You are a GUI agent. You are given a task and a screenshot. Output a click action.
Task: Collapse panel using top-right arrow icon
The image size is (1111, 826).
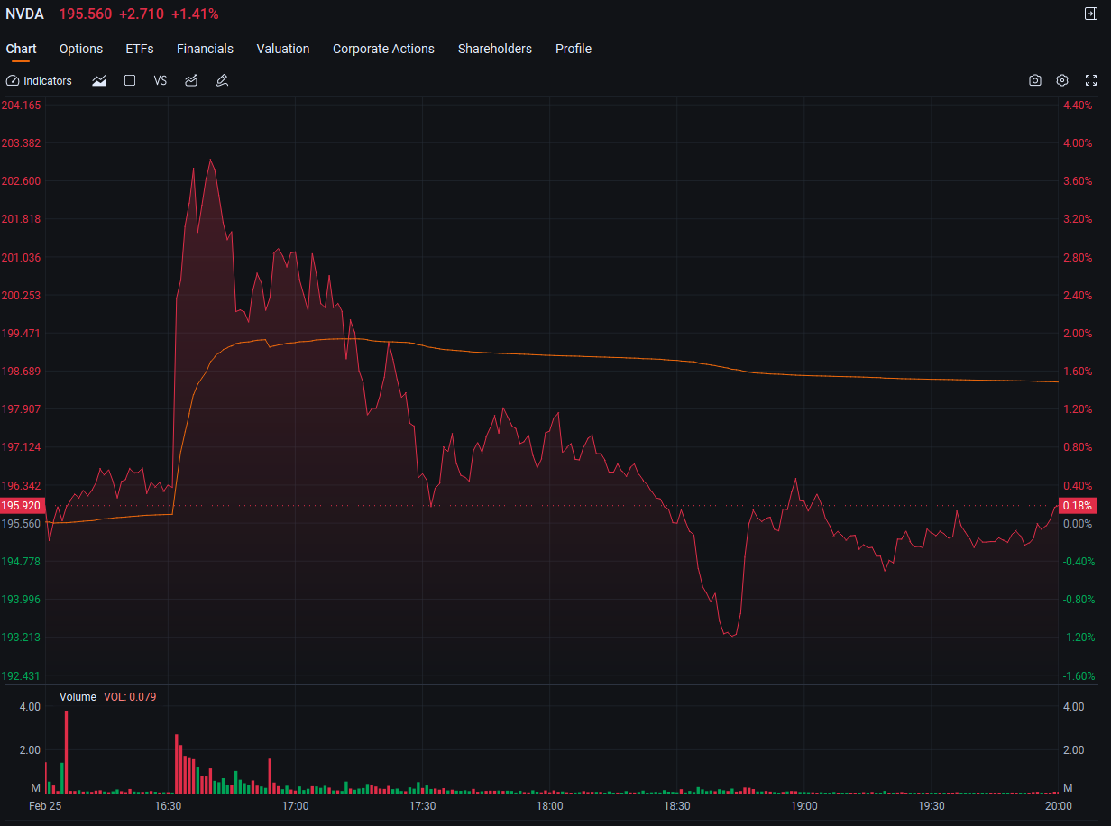(x=1091, y=14)
